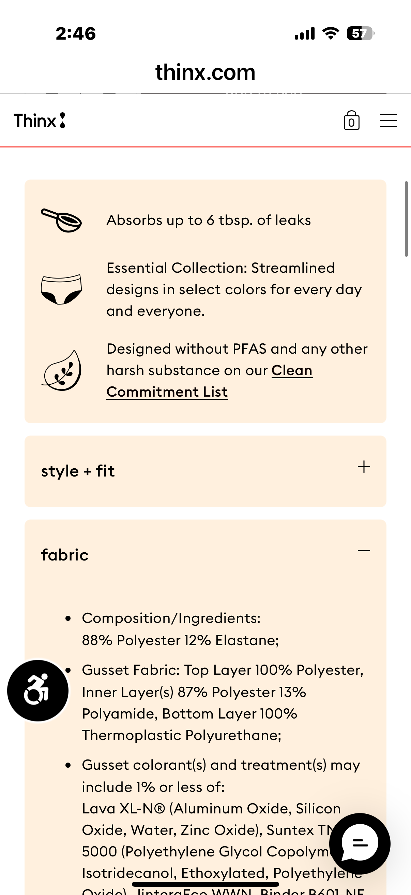Tap the thinx.com address bar
The image size is (411, 895).
click(x=205, y=72)
